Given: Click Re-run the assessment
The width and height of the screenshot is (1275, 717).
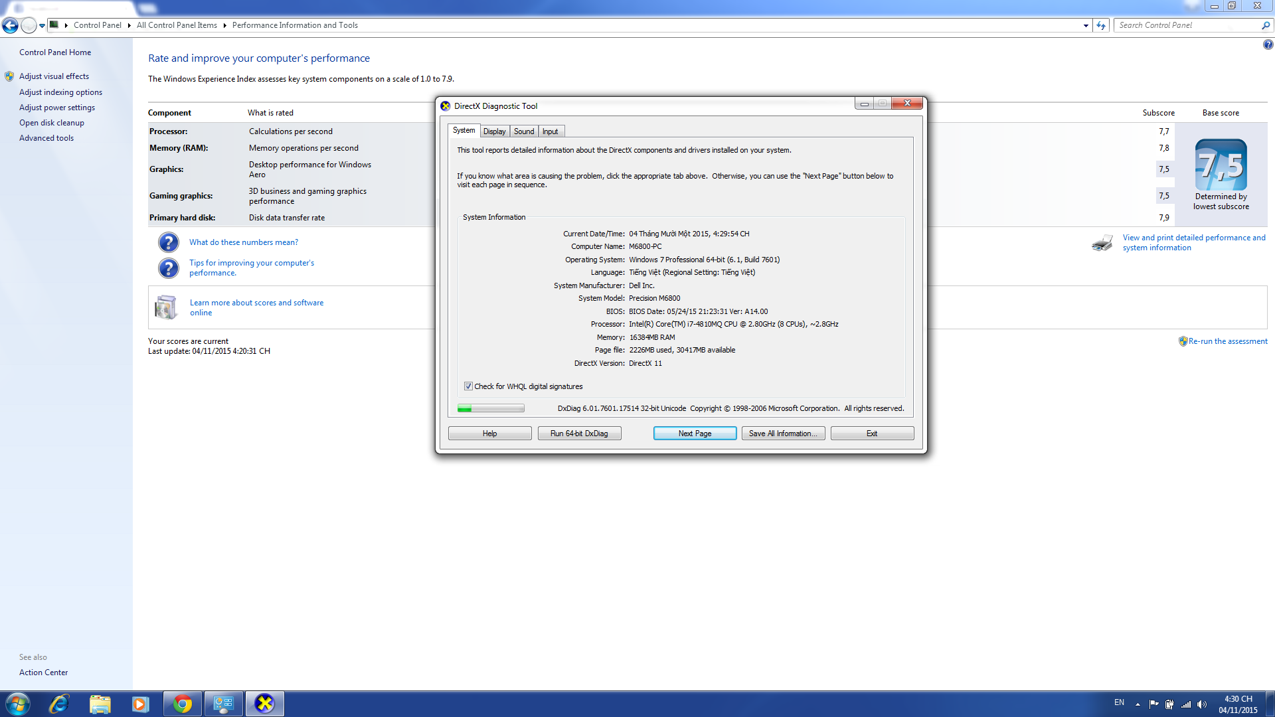Looking at the screenshot, I should tap(1227, 341).
